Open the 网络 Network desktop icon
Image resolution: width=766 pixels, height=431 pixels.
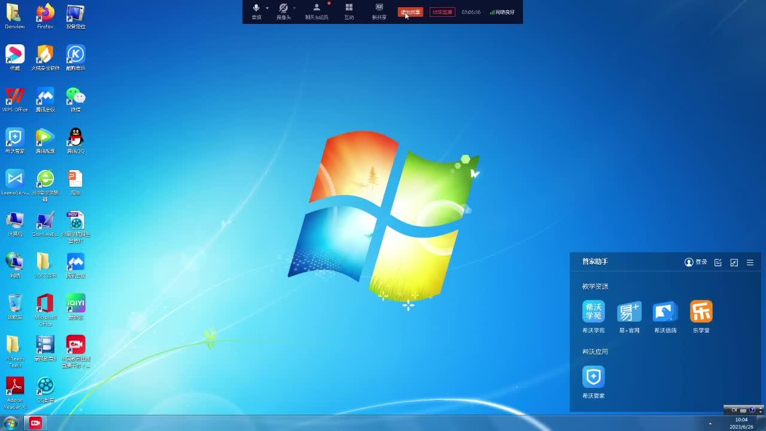[14, 265]
